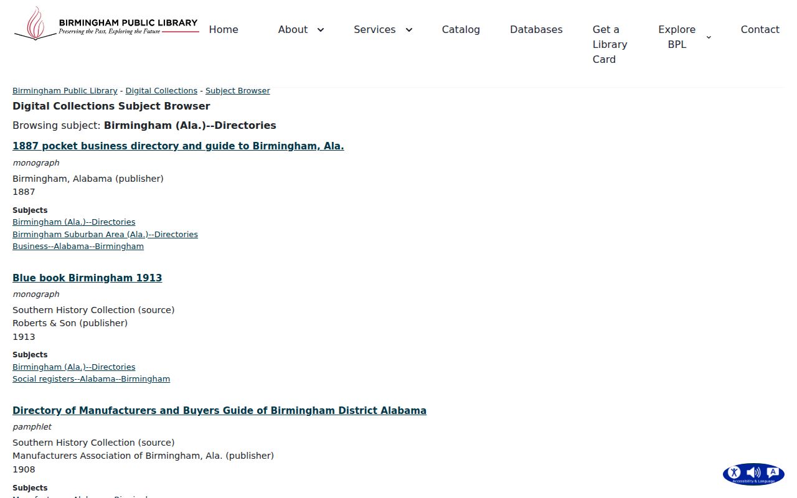Open the 1887 pocket business directory title

tap(178, 146)
